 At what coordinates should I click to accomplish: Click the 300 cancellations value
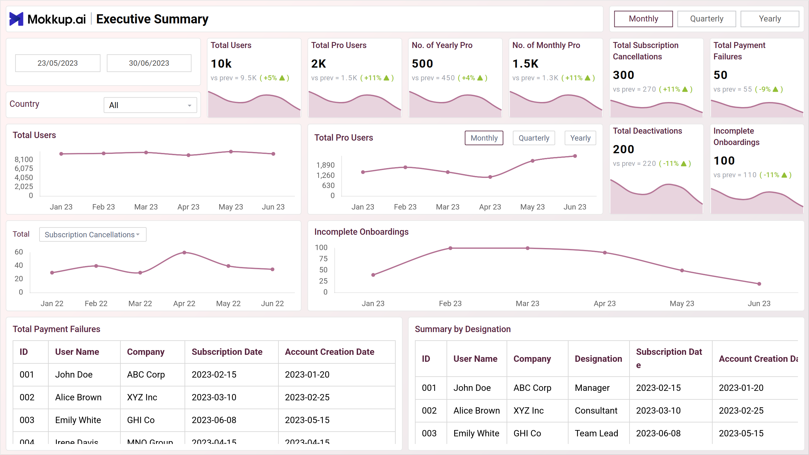pyautogui.click(x=623, y=75)
